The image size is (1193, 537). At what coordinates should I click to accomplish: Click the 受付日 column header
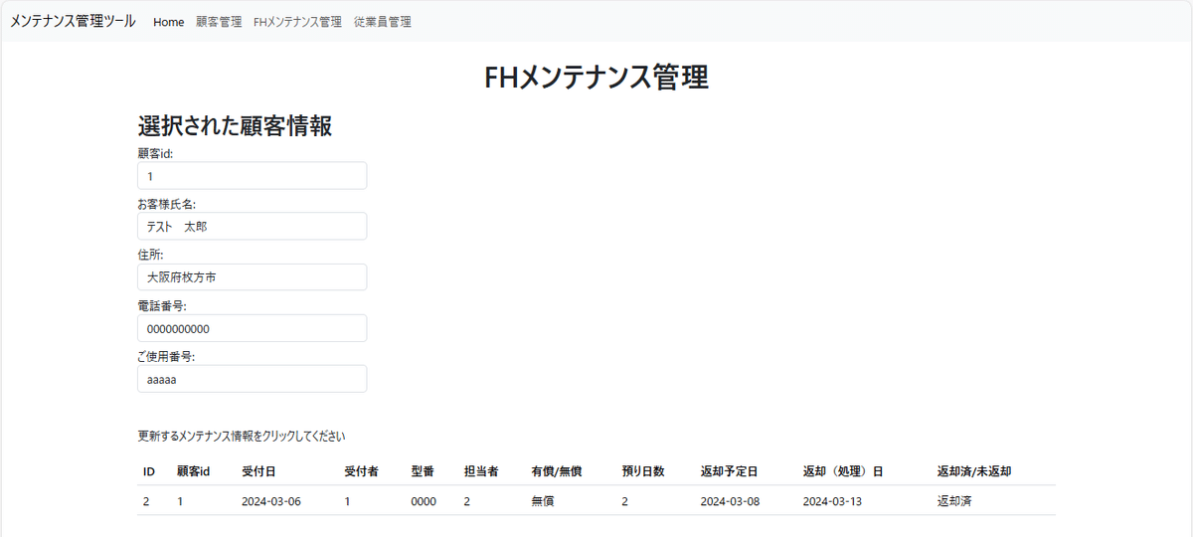(x=258, y=471)
